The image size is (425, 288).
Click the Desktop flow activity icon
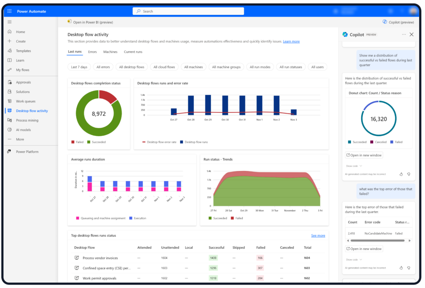click(x=10, y=110)
